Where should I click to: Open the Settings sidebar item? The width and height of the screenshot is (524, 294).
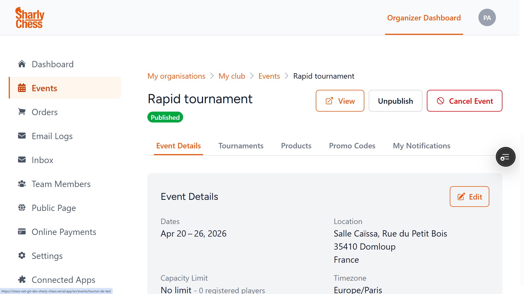47,256
